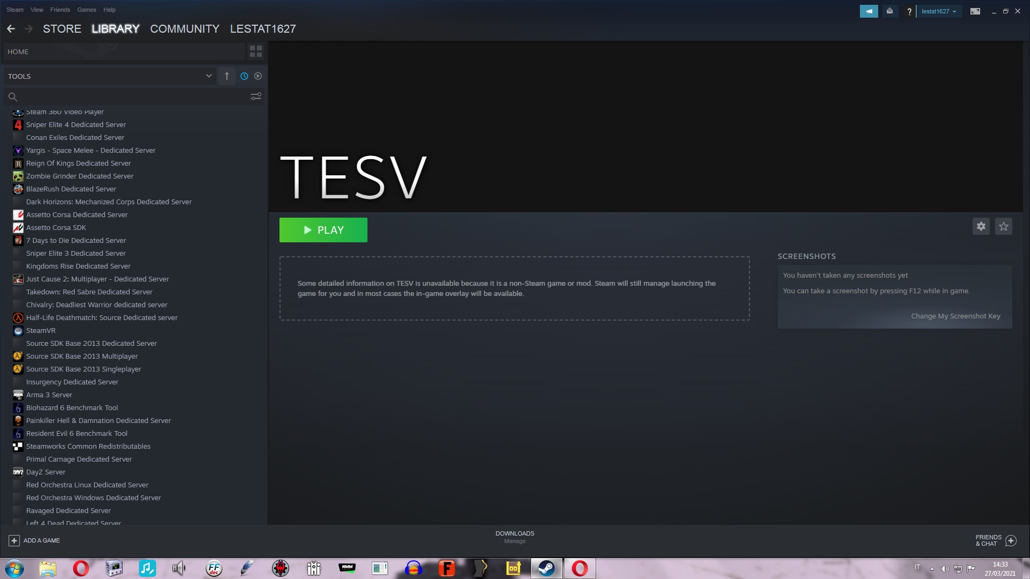Expand the TOOLS category dropdown
Viewport: 1030px width, 579px height.
point(110,76)
